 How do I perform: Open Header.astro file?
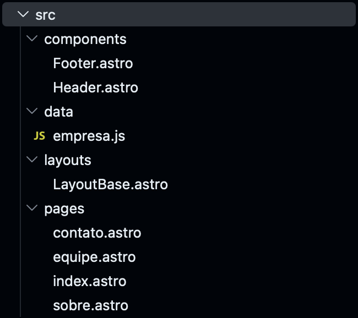point(96,87)
